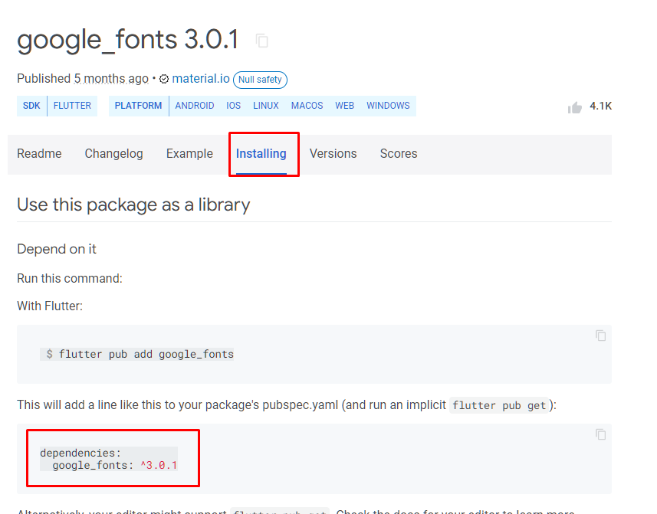Click the google_fonts 3.0.1 page title
The width and height of the screenshot is (657, 514).
128,40
